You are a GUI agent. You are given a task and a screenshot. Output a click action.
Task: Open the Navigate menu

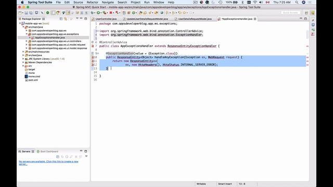[x=108, y=2]
